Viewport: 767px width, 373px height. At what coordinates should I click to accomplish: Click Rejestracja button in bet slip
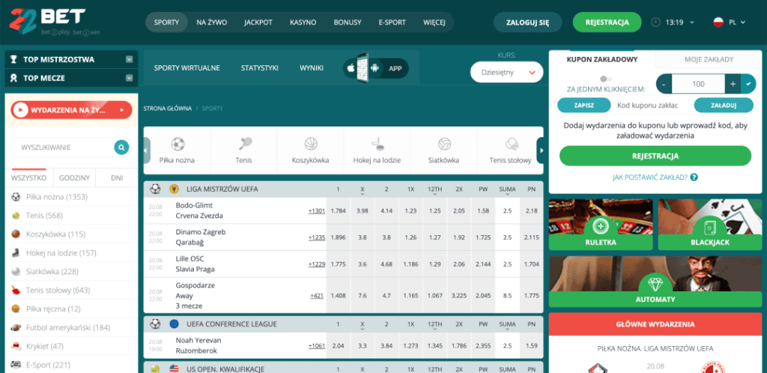pyautogui.click(x=655, y=156)
